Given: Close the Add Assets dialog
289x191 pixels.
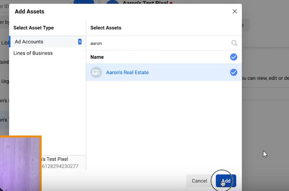Looking at the screenshot, I should [235, 11].
